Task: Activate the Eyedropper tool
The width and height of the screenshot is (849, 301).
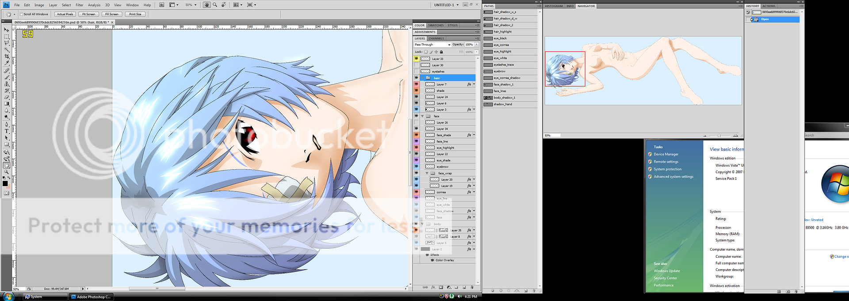Action: click(x=7, y=63)
